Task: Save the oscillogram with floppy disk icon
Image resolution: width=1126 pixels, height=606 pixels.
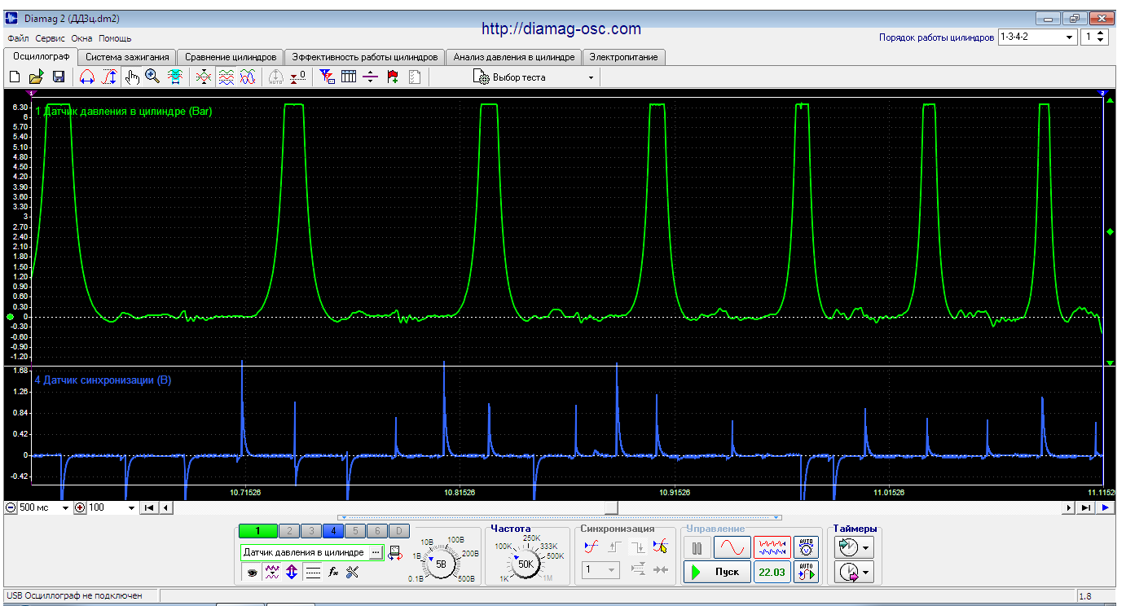Action: [59, 77]
